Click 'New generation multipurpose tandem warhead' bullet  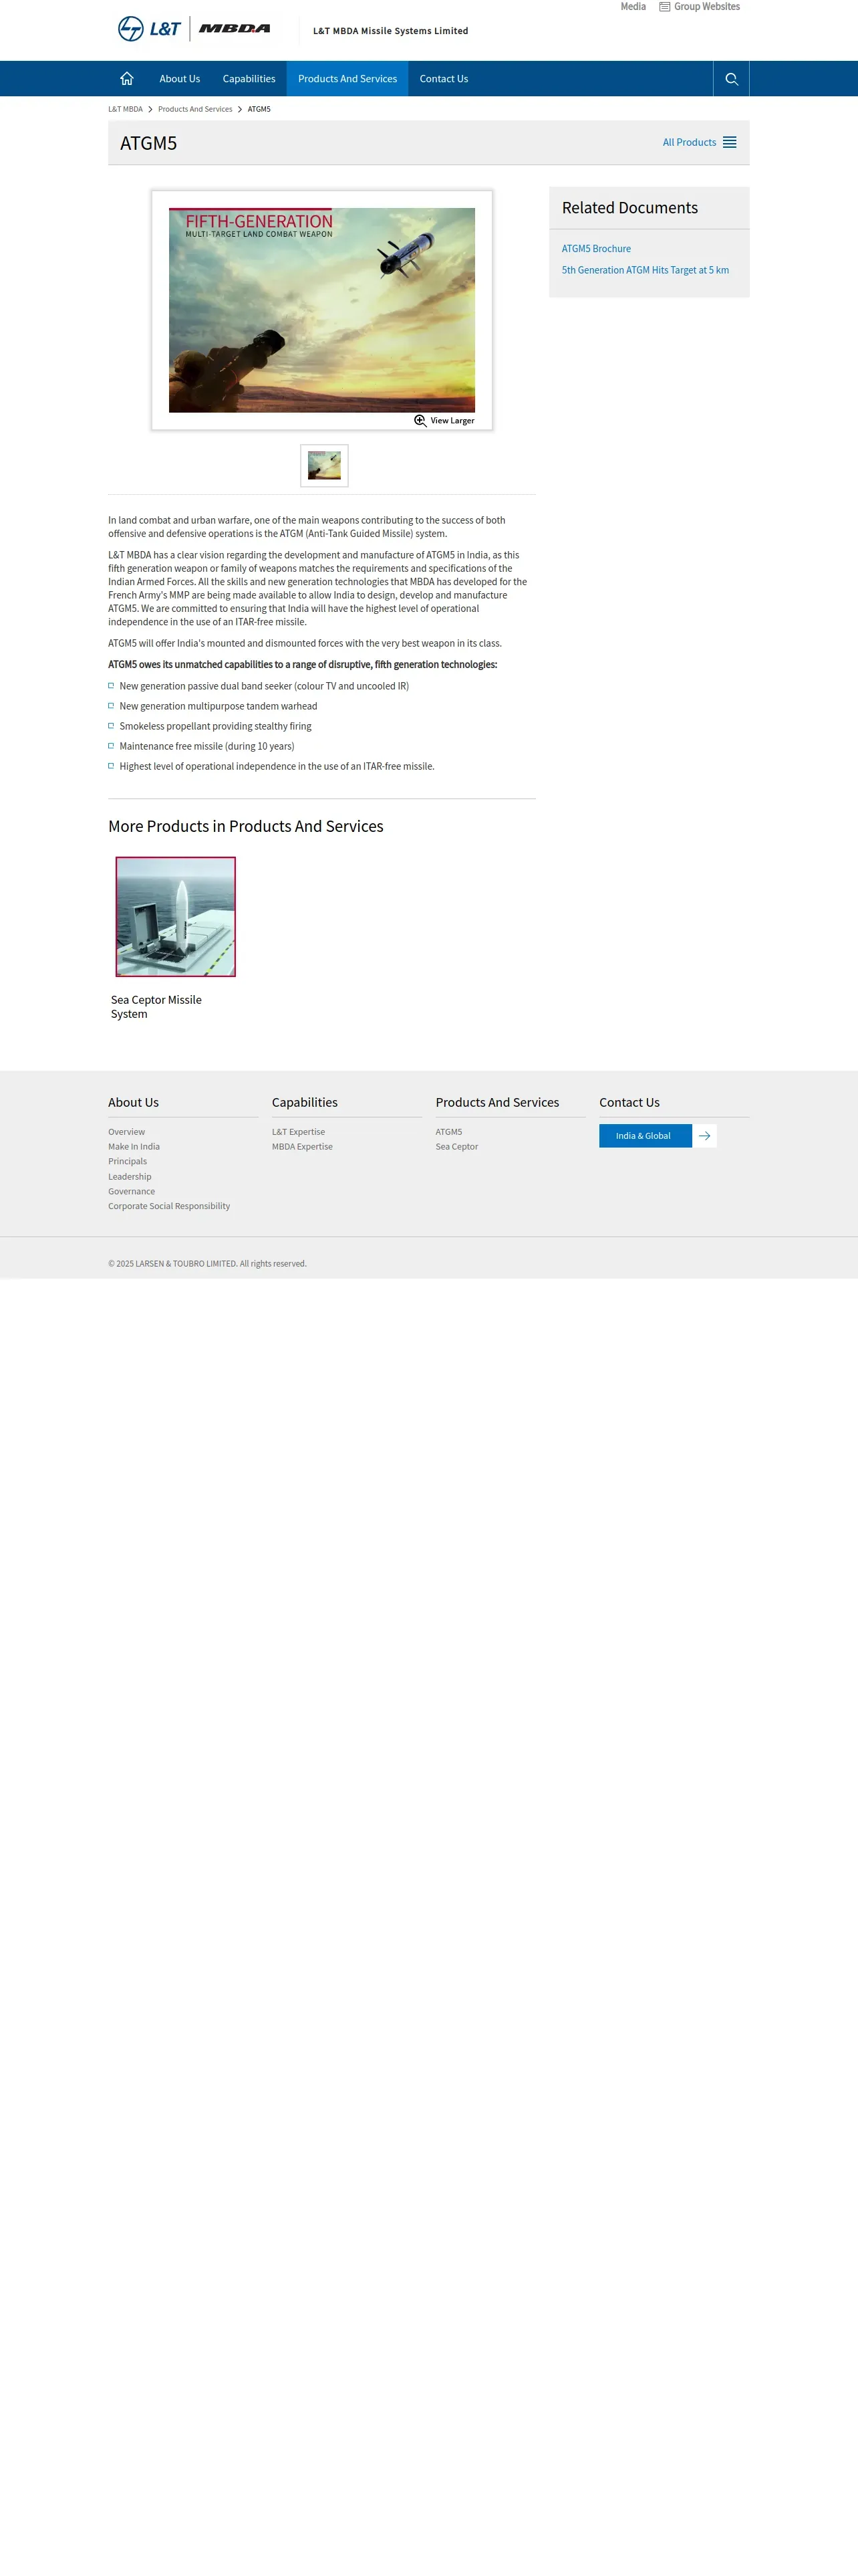pos(219,707)
